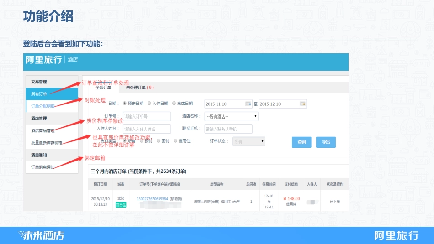434x244 pixels.
Task: Open 酒店商品管理 in the sidebar
Action: 42,130
